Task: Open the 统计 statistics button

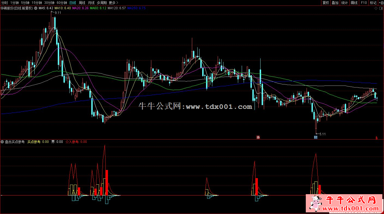Action: coord(344,3)
